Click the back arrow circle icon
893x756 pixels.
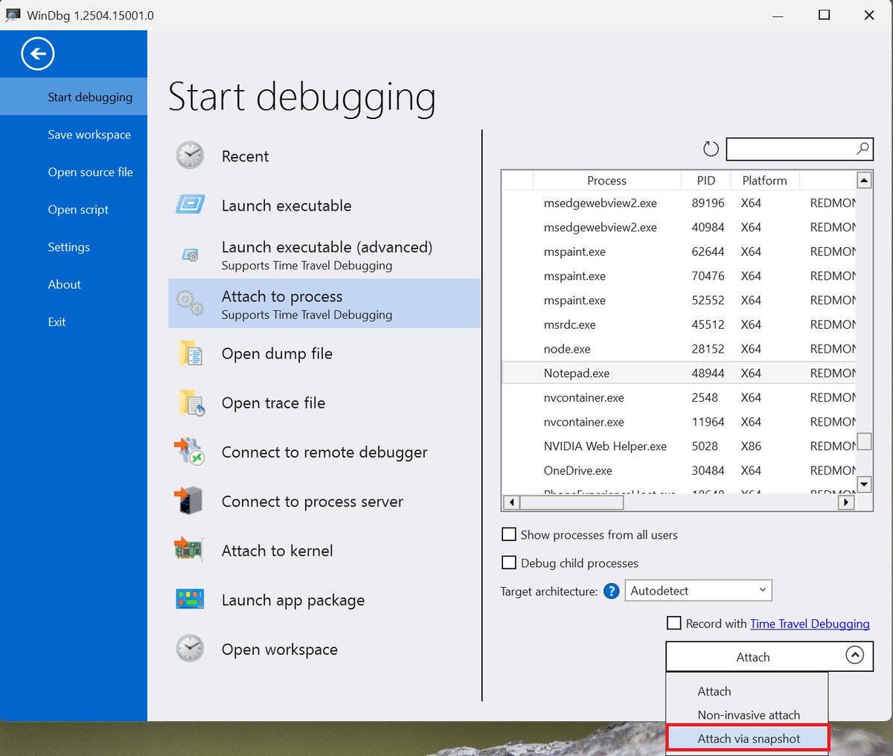[38, 54]
